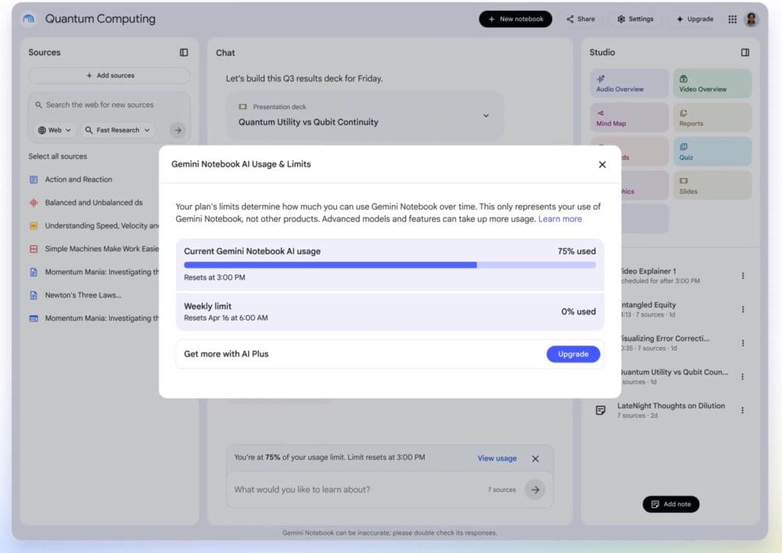Click Upgrade in the top bar
The image size is (782, 553).
(695, 19)
